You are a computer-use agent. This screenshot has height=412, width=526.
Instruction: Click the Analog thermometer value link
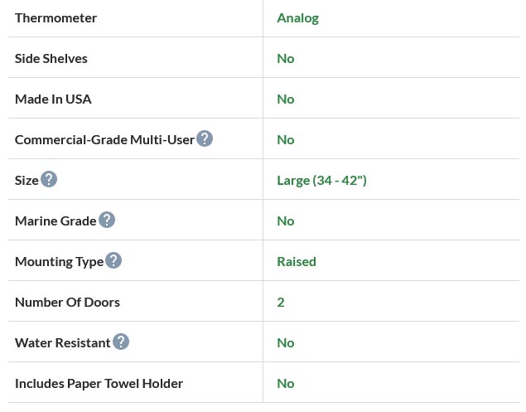[297, 18]
